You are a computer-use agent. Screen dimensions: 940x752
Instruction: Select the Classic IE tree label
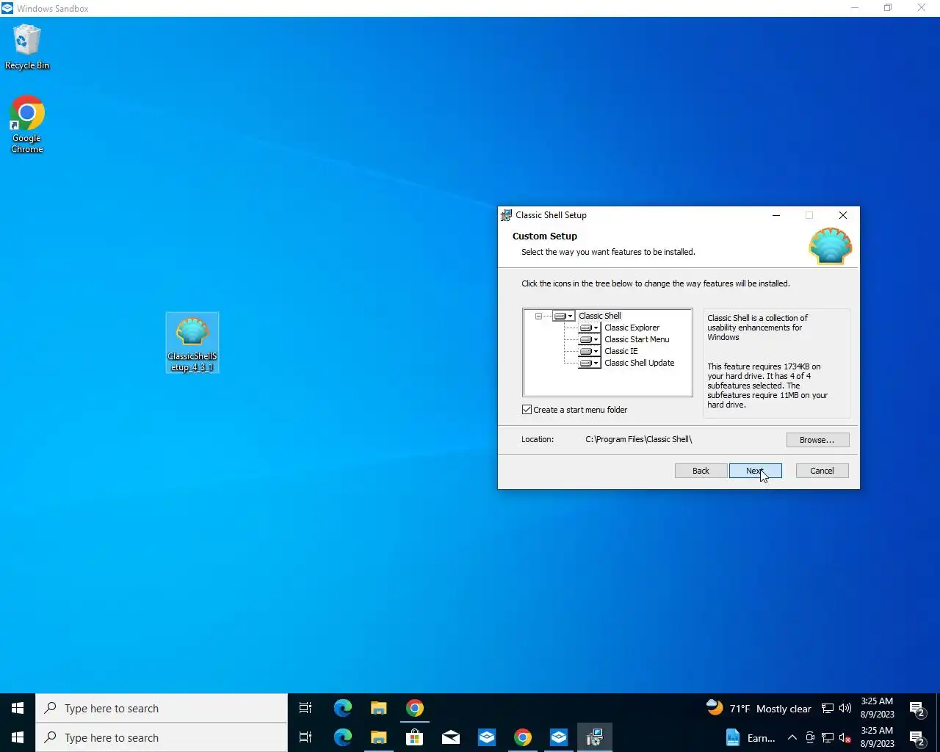621,351
